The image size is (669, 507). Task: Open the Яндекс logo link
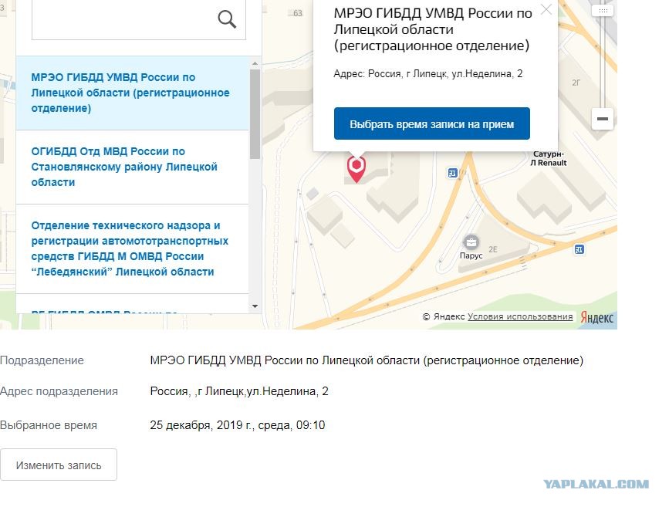(x=597, y=317)
